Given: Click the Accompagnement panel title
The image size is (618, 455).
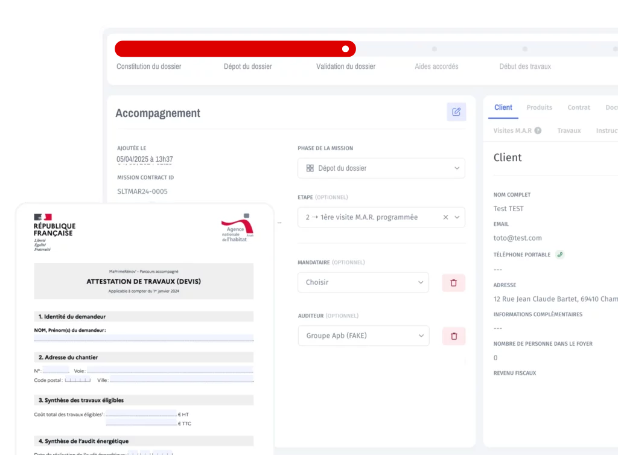Looking at the screenshot, I should pos(158,113).
